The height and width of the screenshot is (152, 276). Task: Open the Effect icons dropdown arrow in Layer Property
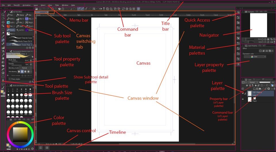pyautogui.click(x=272, y=51)
